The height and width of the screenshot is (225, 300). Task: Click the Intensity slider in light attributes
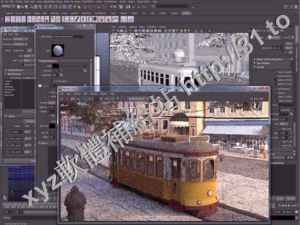71,70
